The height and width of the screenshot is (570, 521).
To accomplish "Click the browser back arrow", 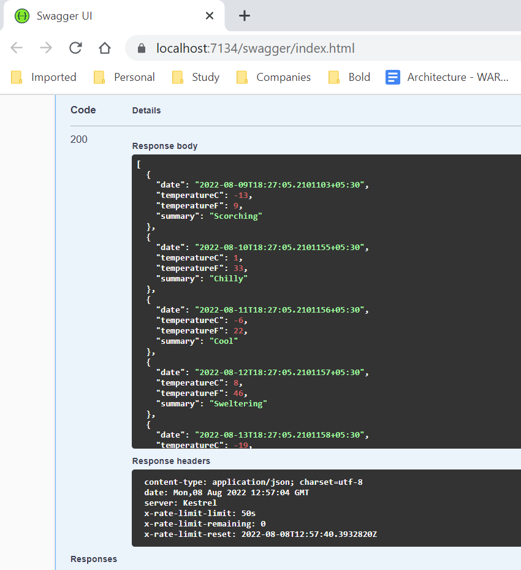I will 17,48.
